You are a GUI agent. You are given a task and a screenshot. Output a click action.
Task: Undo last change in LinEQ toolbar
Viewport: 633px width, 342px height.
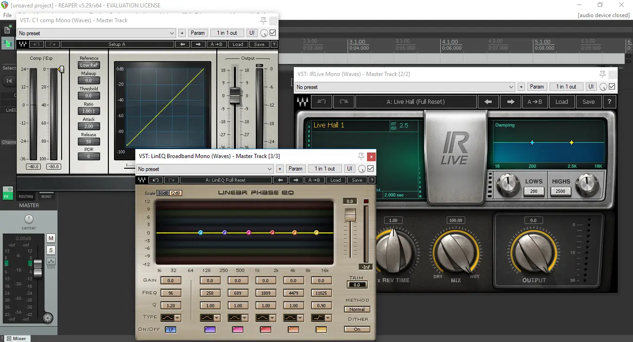click(156, 180)
